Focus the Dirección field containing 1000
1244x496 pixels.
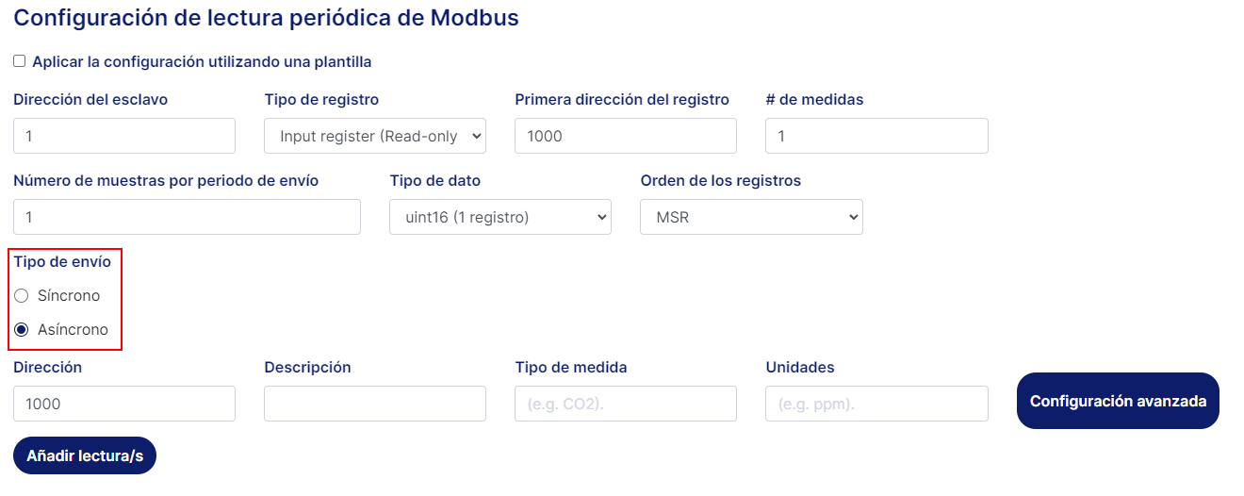[x=123, y=404]
